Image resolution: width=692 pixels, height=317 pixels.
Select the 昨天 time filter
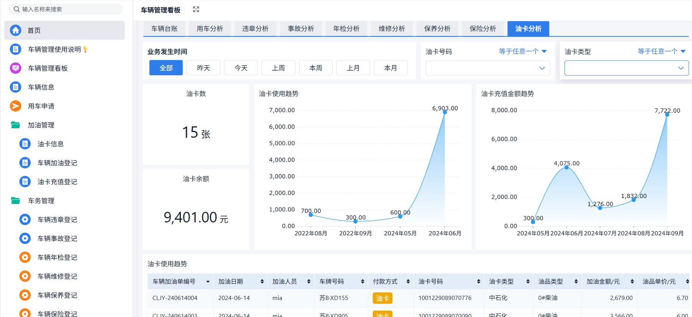point(204,68)
